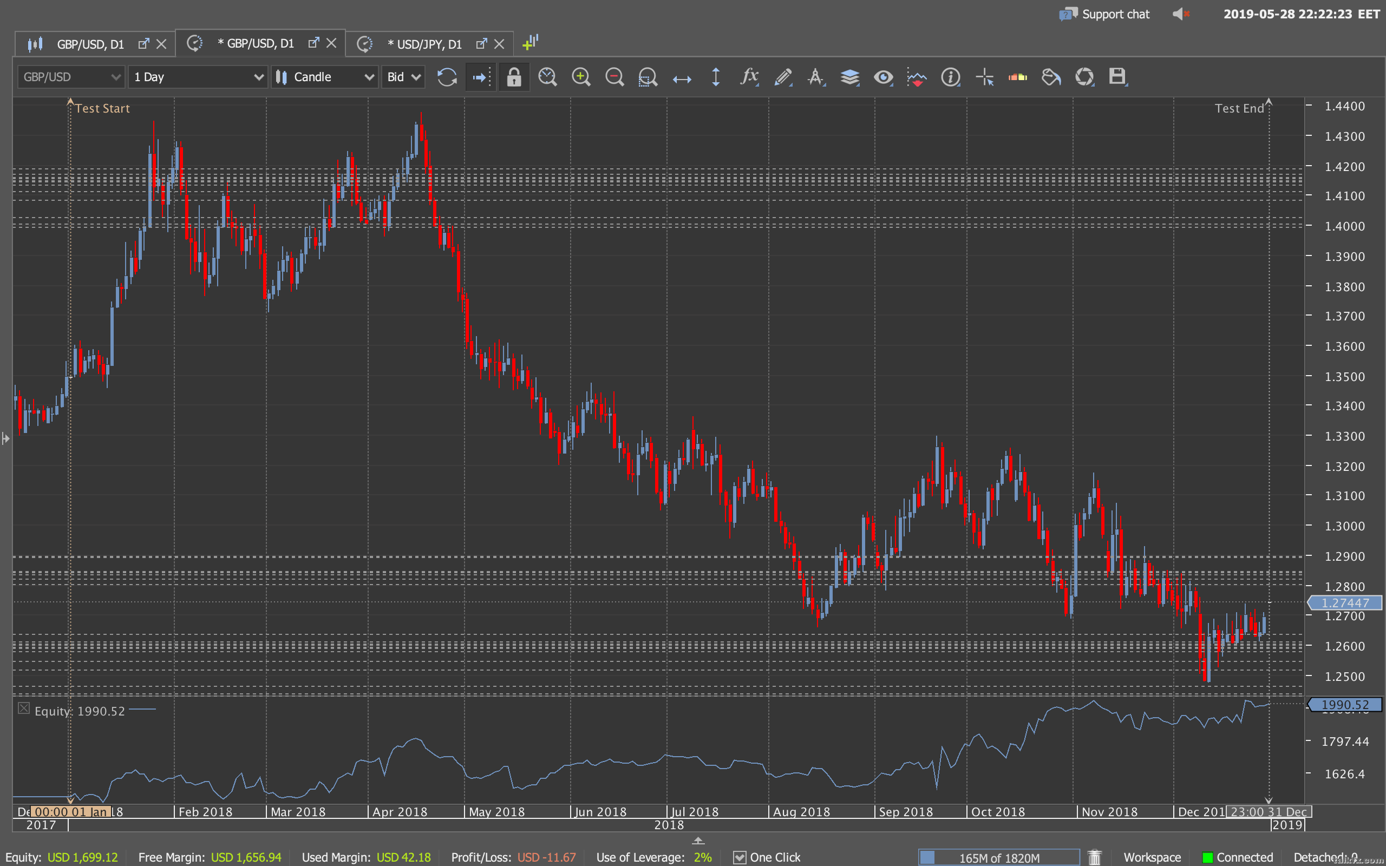Click the trash can garbage collect icon
1386x866 pixels.
coord(1095,857)
